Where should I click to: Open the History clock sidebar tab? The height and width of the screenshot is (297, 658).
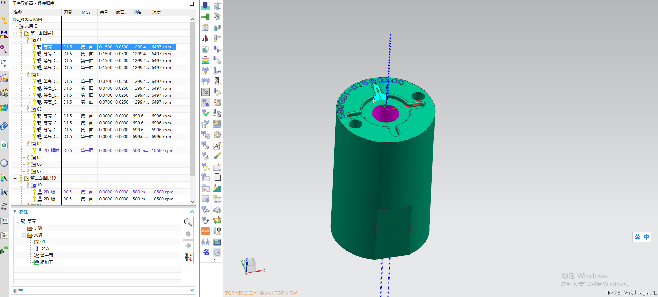(x=4, y=163)
